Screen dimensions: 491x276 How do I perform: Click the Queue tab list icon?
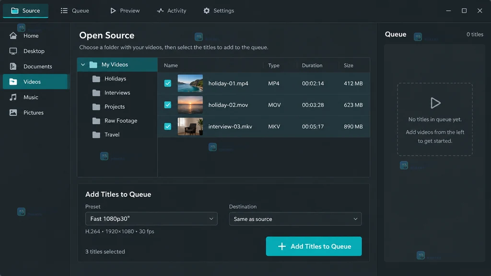point(64,11)
